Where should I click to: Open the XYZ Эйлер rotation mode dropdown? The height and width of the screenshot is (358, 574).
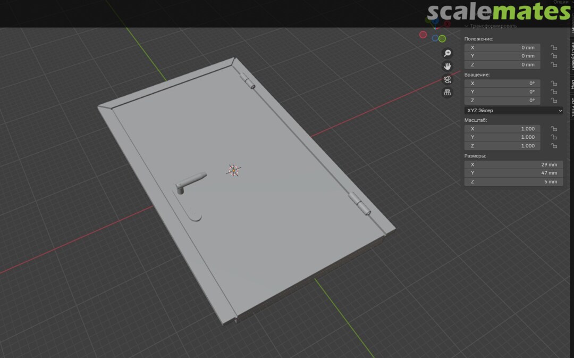[x=513, y=111]
